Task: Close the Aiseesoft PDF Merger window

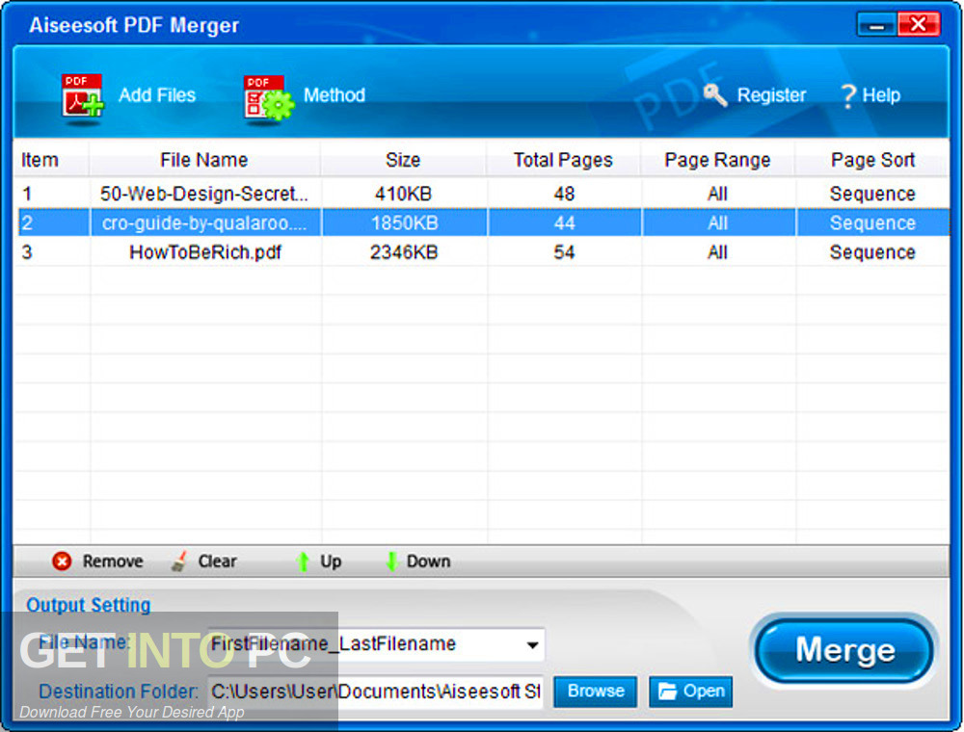Action: (919, 25)
